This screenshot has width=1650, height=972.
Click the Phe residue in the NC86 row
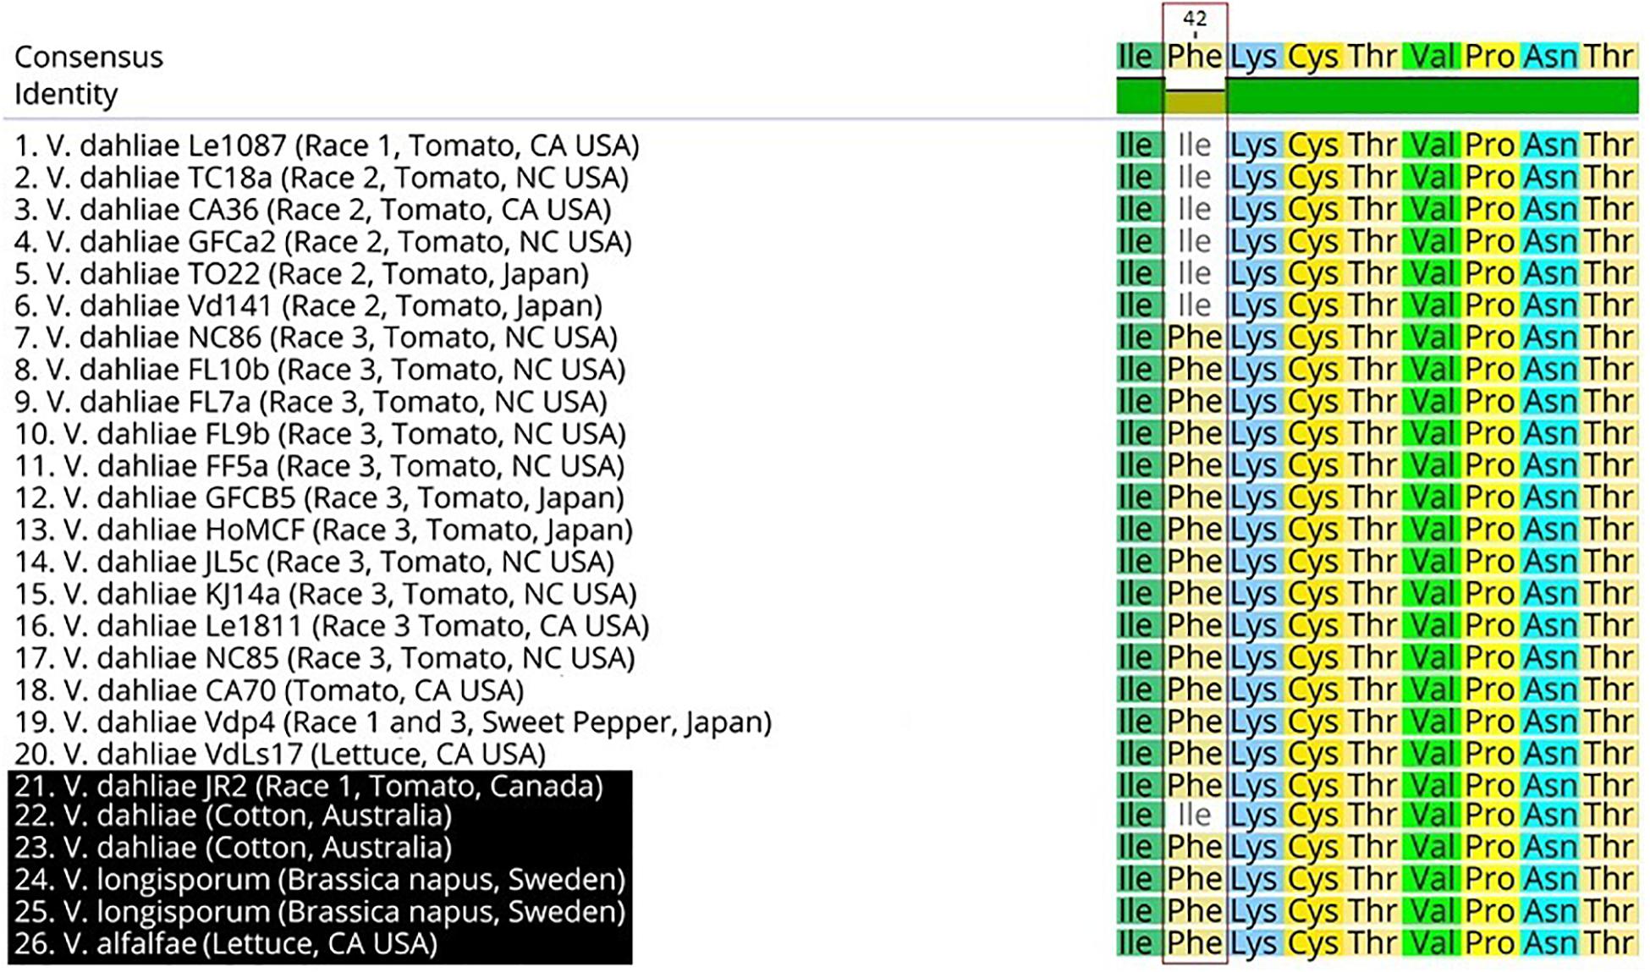pyautogui.click(x=1195, y=338)
